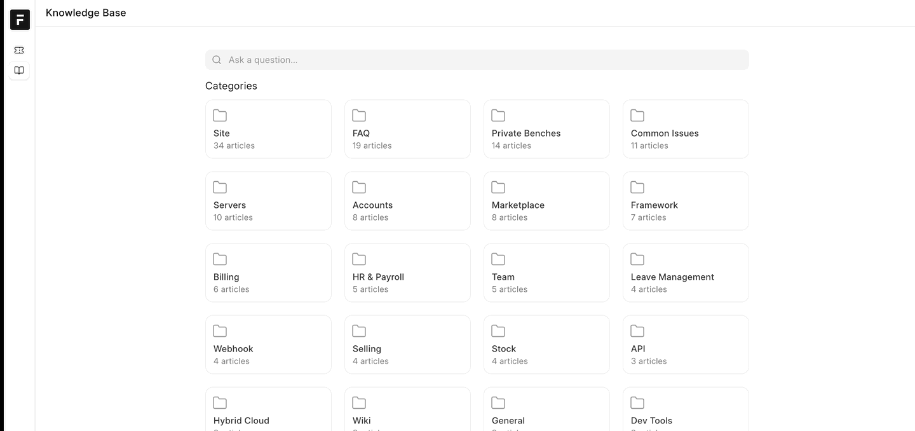The width and height of the screenshot is (915, 431).
Task: Open the Common Issues category
Action: (x=685, y=128)
